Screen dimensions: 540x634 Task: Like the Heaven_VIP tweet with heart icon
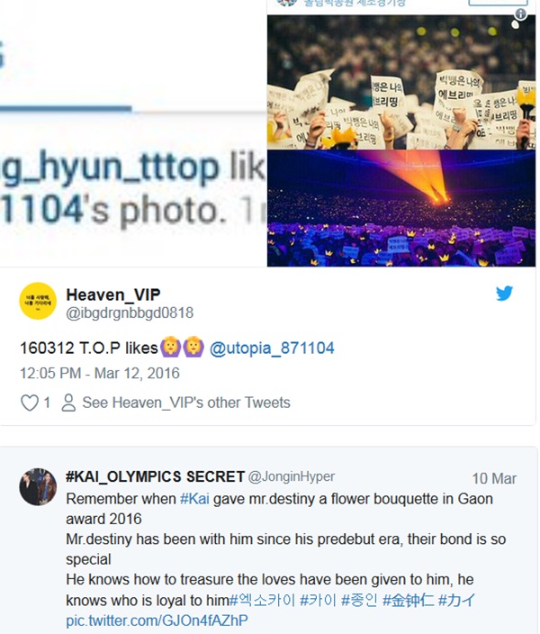pos(30,403)
